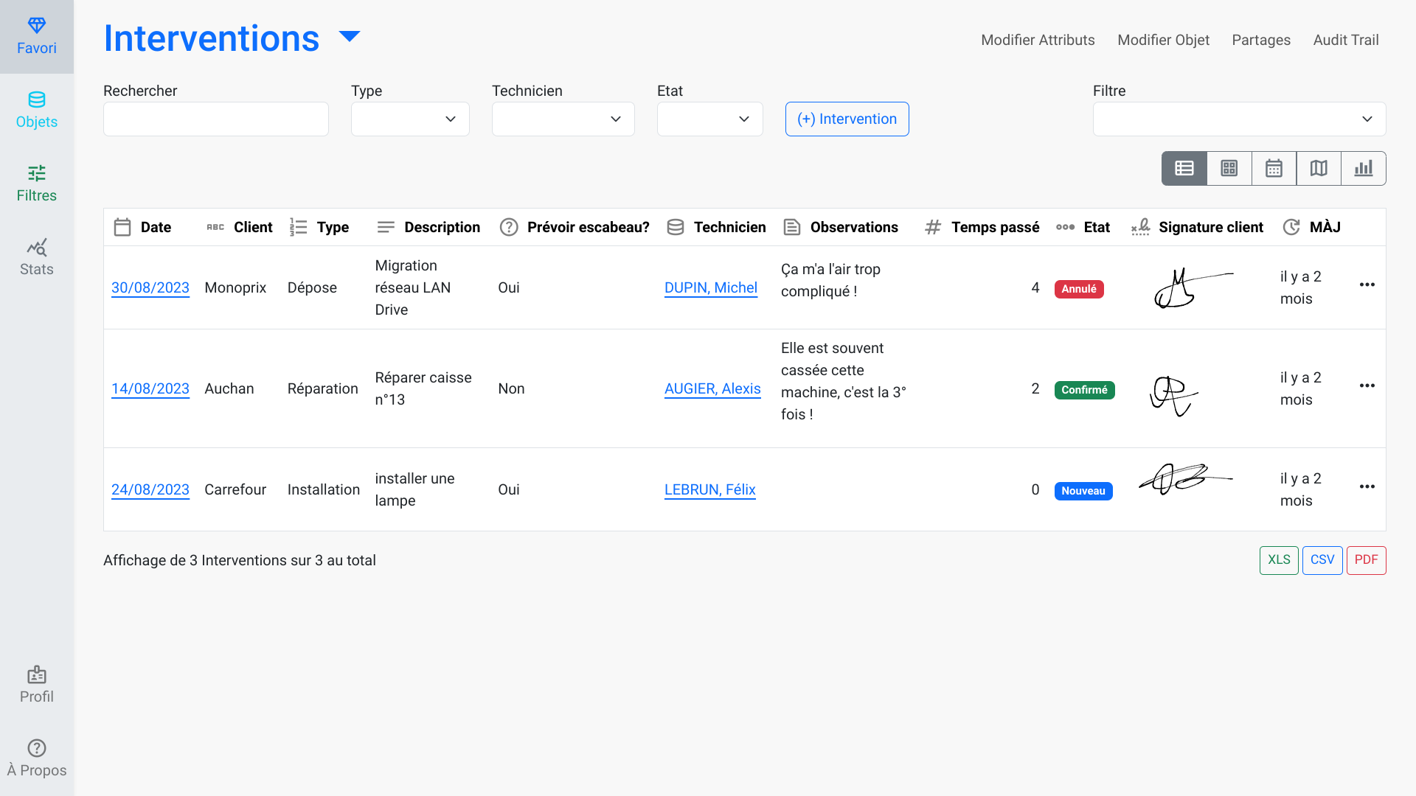Select the grid gallery view icon
Screen dimensions: 1416x796
1229,168
